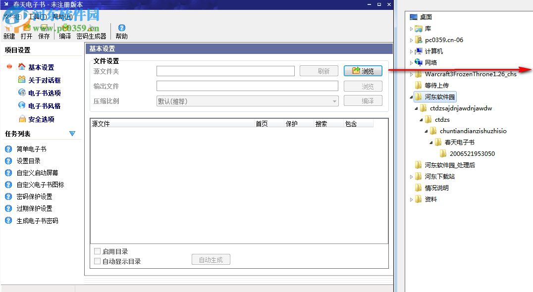Open 电子书选项 icon in sidebar
This screenshot has width=533, height=292.
22,93
